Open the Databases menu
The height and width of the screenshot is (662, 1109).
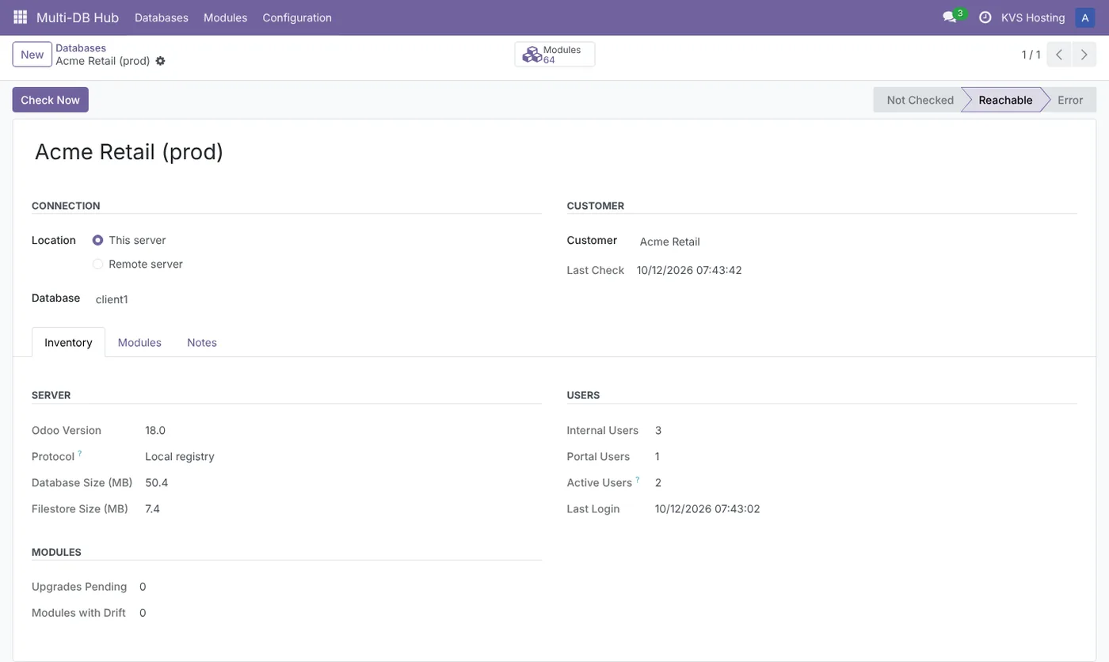pyautogui.click(x=162, y=17)
